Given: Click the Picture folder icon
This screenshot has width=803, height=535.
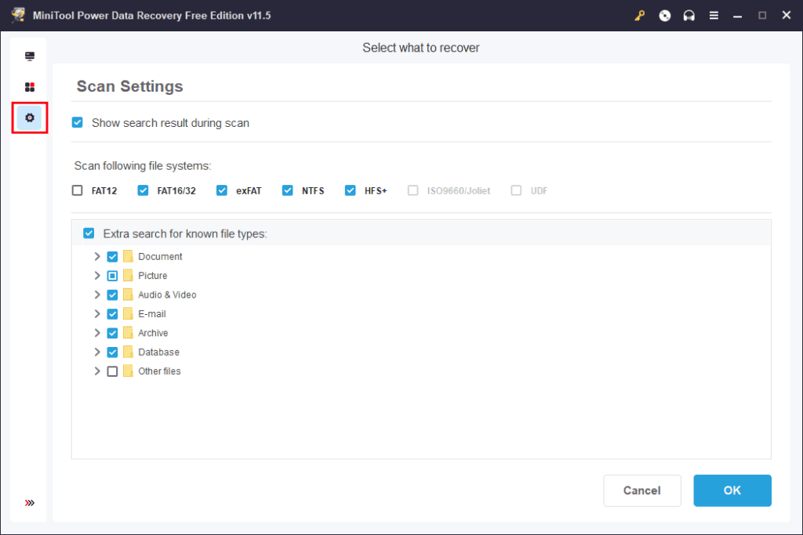Looking at the screenshot, I should pyautogui.click(x=128, y=276).
